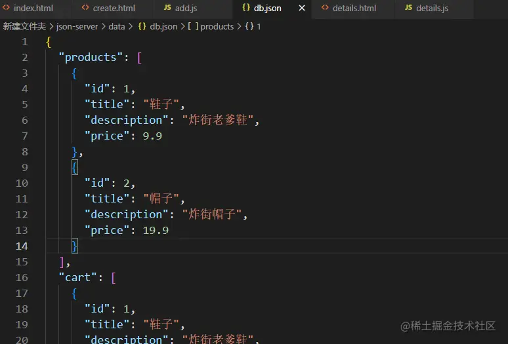Click the highlighted closing brace on line 14
Screen dimensions: 508x344
coord(75,246)
